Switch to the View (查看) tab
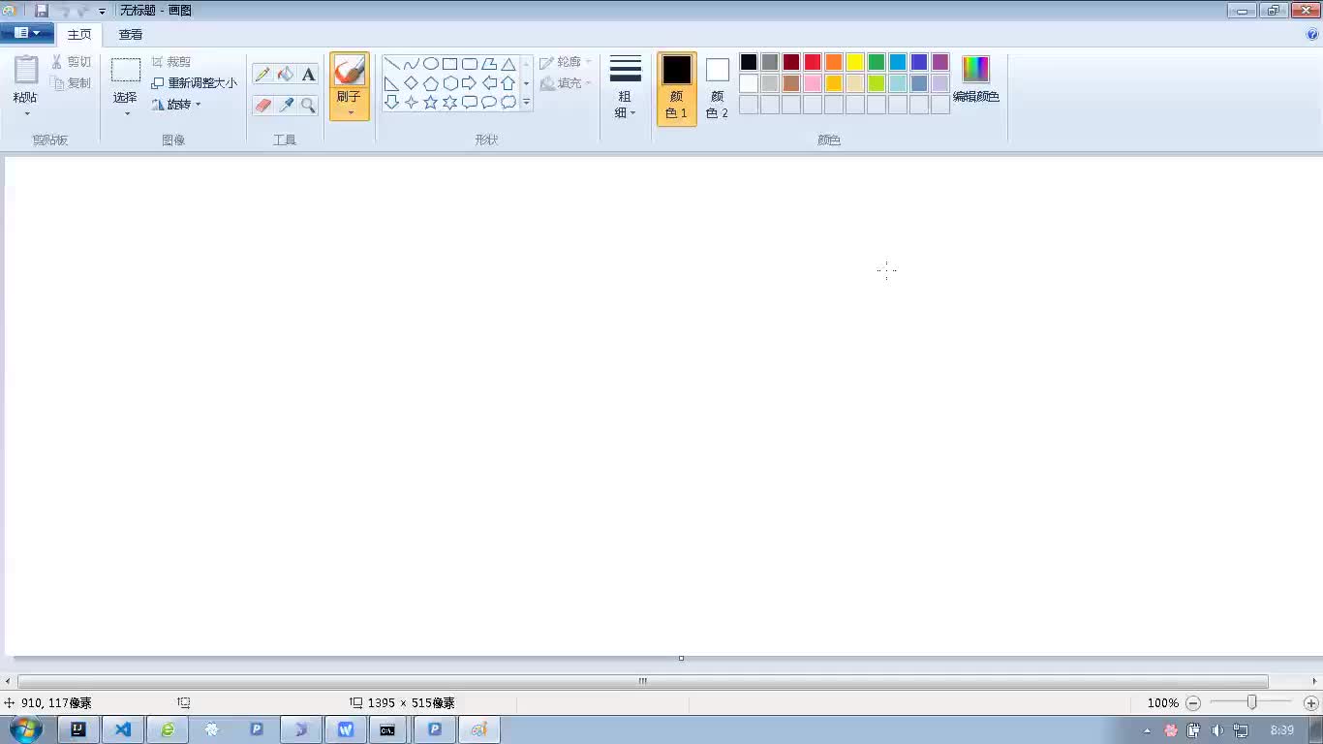 click(131, 34)
